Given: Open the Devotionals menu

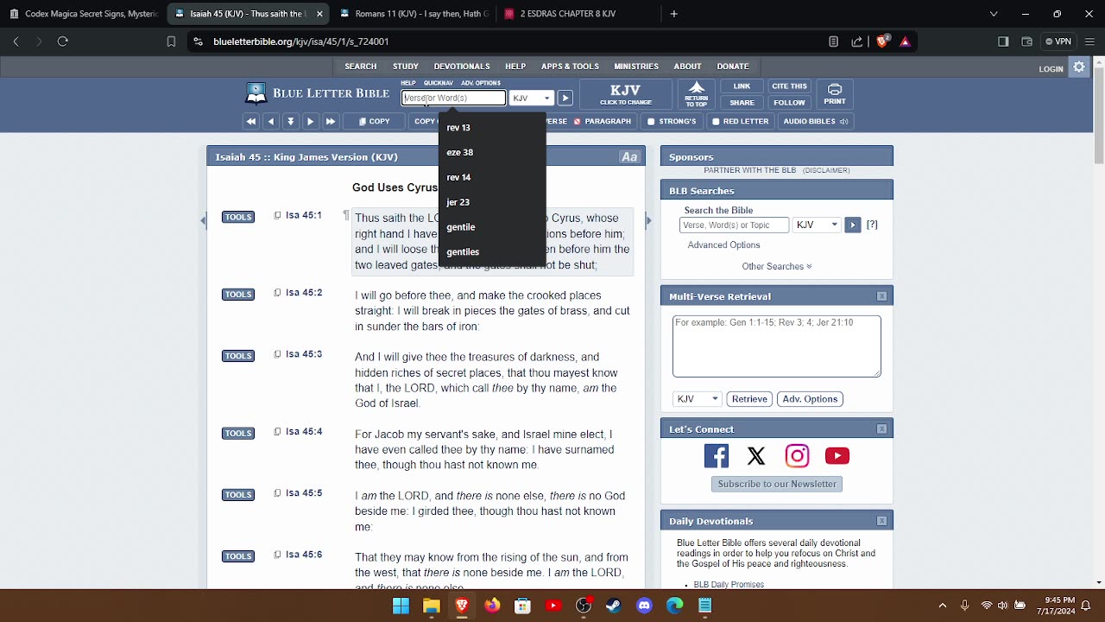Looking at the screenshot, I should point(462,67).
